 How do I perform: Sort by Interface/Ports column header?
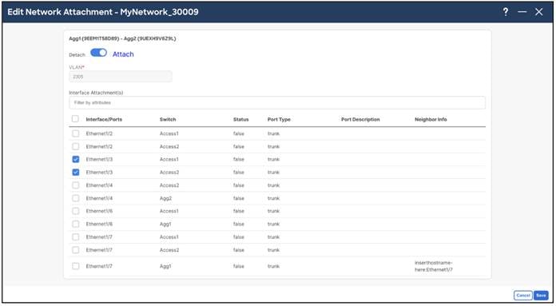[x=104, y=120]
